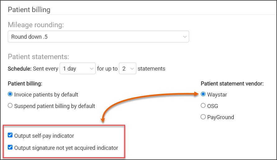Image resolution: width=277 pixels, height=160 pixels.
Task: Click the chevron next to the 2 value
Action: 132,69
